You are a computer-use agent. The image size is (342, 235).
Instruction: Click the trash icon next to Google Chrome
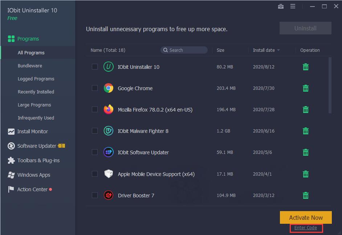click(x=305, y=88)
